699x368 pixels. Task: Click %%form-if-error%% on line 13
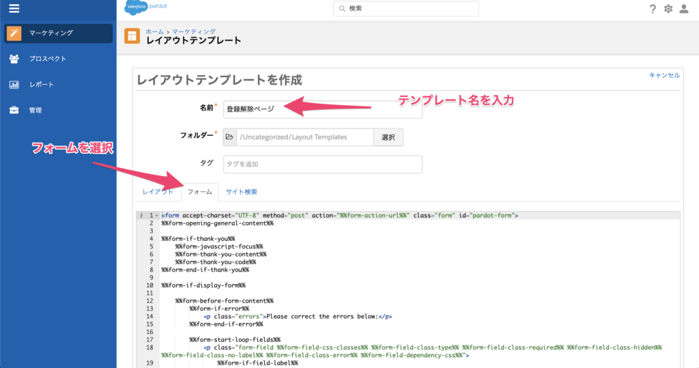pos(219,308)
